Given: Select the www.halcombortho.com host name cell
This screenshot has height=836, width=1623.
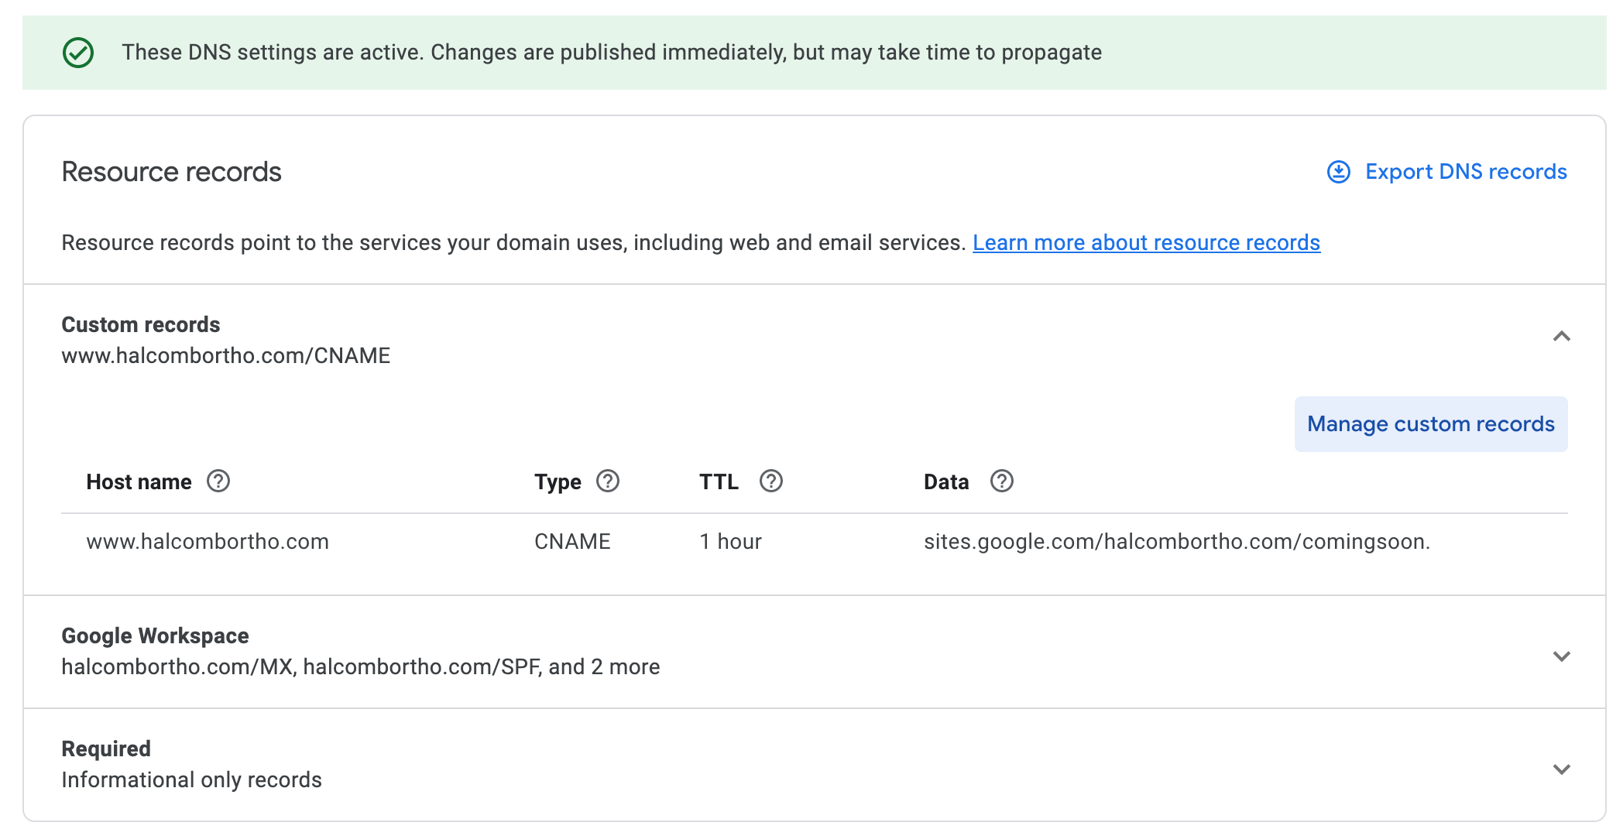Looking at the screenshot, I should (208, 542).
